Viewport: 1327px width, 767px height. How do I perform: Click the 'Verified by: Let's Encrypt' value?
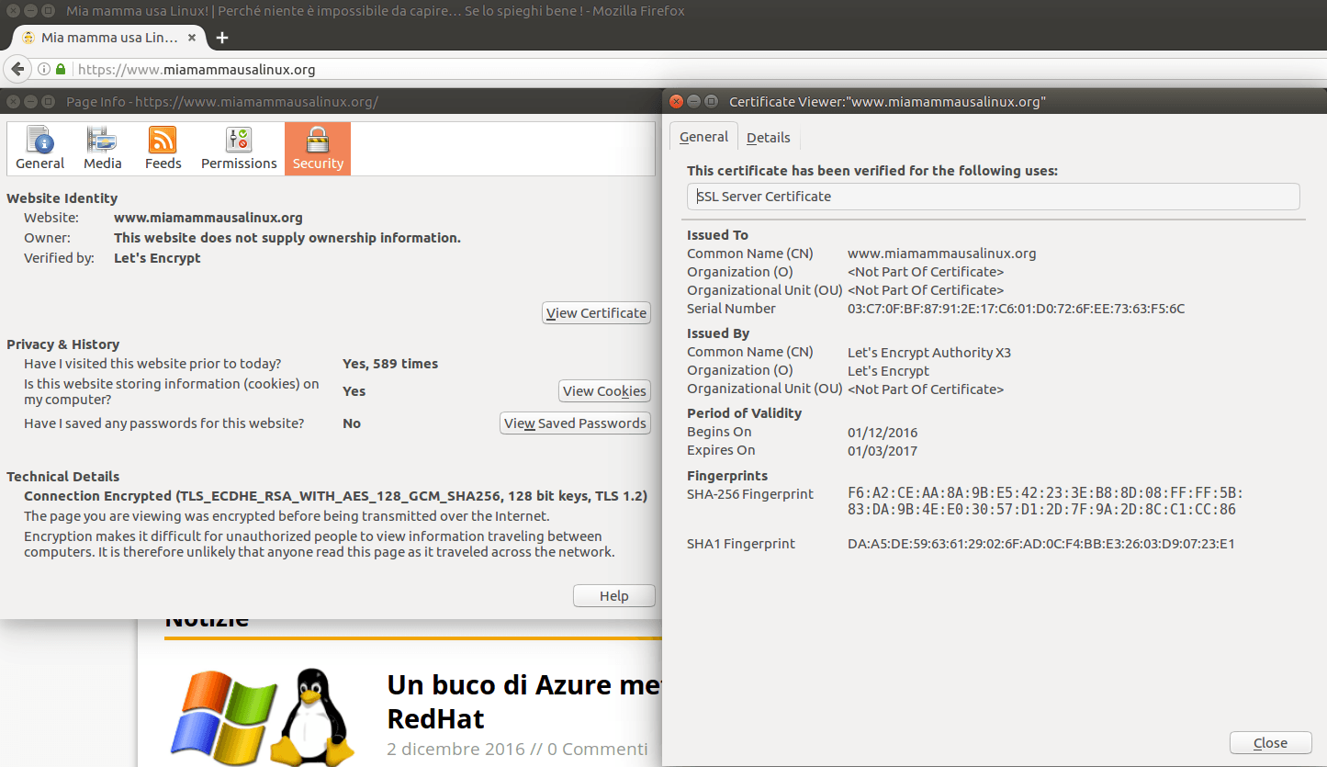tap(157, 258)
